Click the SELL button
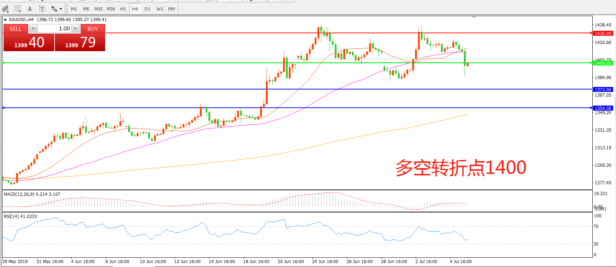Screen dimensions: 616x267 pos(15,29)
